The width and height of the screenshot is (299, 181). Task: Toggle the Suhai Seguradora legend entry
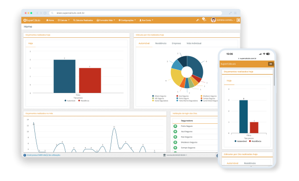point(160,100)
